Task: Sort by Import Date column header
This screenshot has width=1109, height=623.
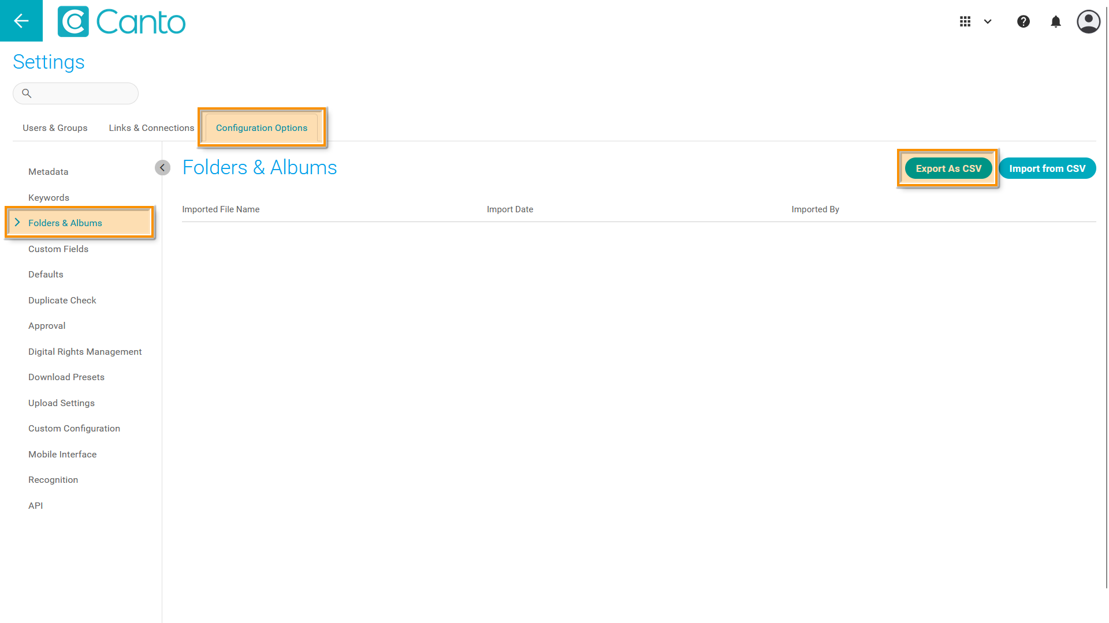Action: point(509,209)
